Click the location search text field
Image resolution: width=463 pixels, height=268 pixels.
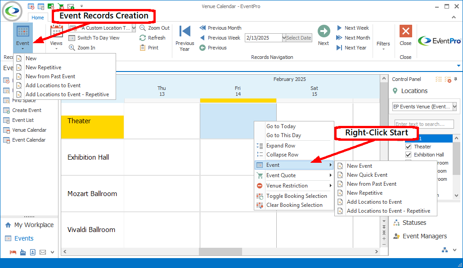click(424, 124)
